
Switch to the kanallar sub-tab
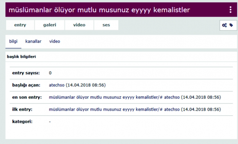33,41
